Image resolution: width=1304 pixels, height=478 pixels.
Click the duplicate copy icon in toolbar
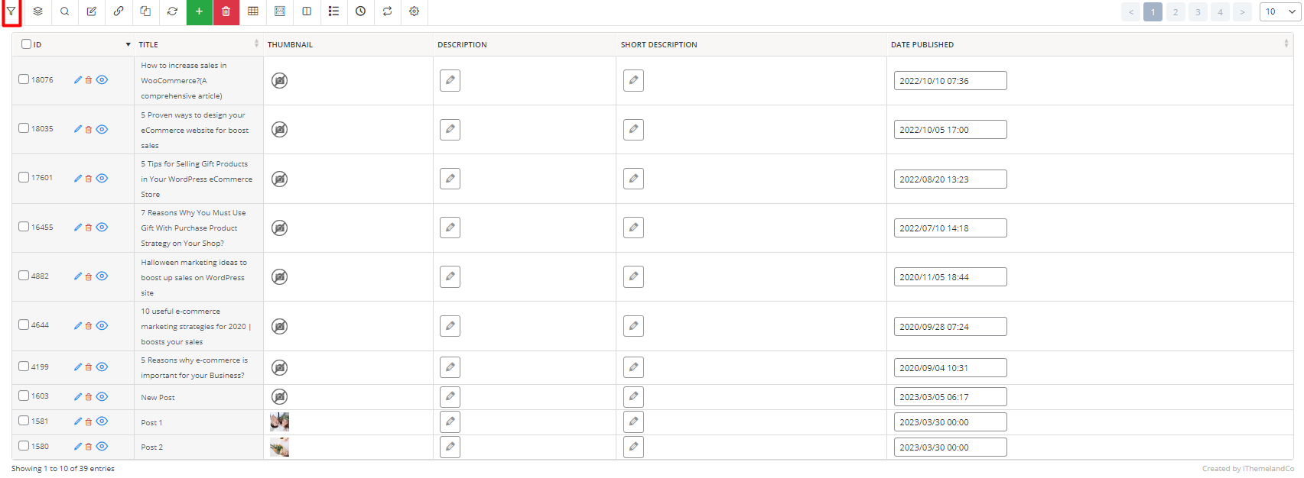pos(145,11)
